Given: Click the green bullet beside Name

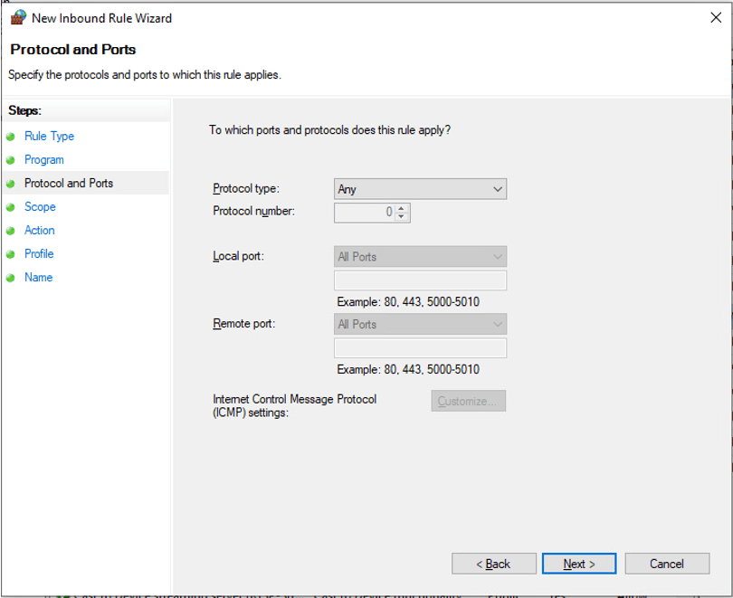Looking at the screenshot, I should [x=11, y=278].
